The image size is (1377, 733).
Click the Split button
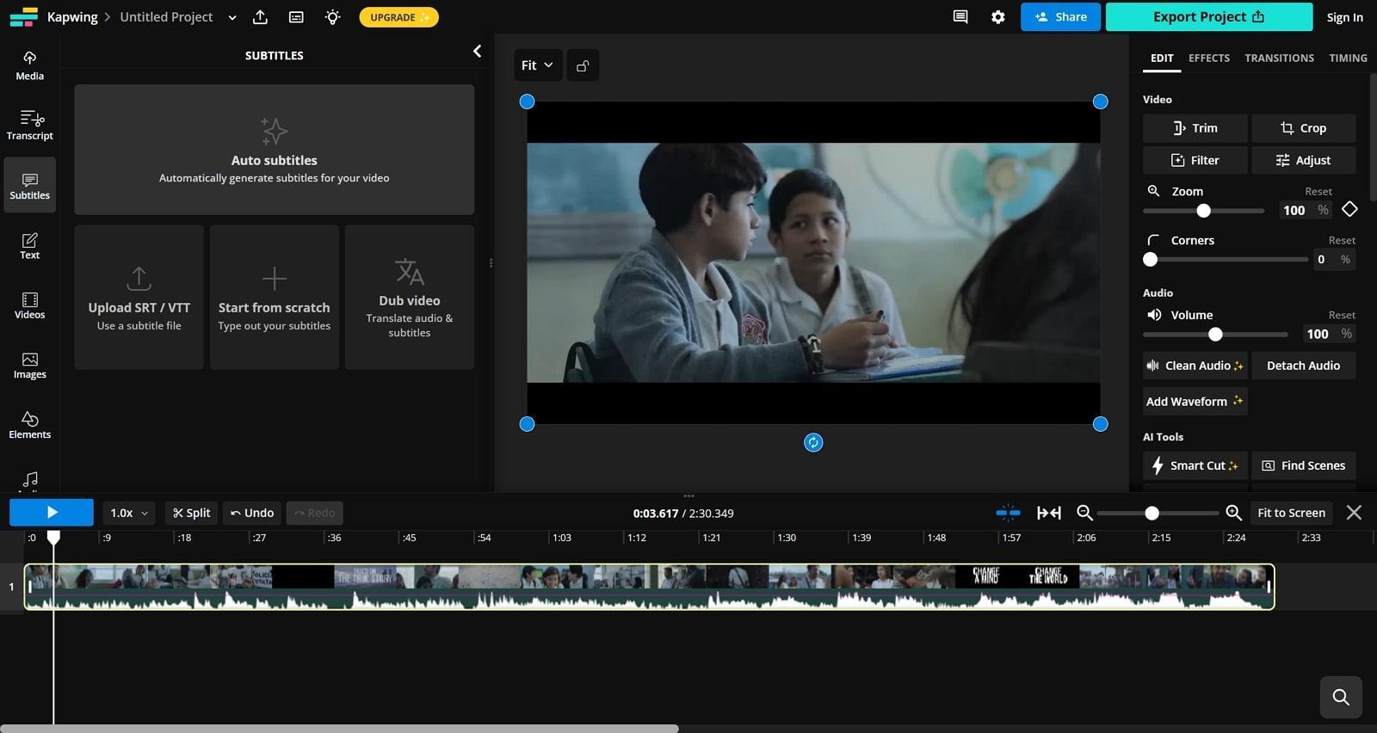coord(191,513)
